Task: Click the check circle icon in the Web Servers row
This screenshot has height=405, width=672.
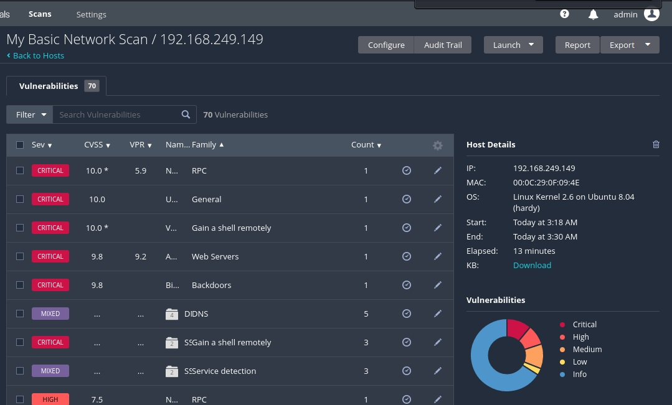Action: [x=407, y=256]
